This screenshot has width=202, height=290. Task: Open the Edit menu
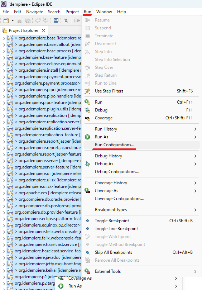18,12
